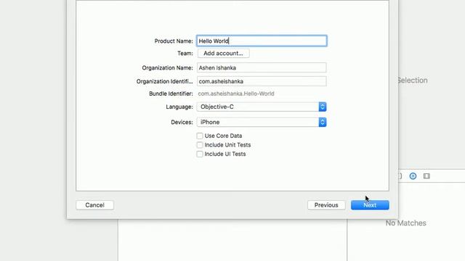Click the greyed Bundle Identifier value
The image size is (465, 261).
tap(236, 94)
